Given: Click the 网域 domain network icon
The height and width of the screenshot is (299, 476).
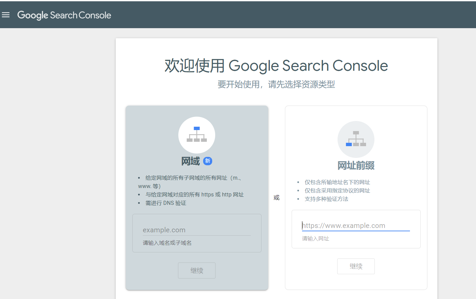Looking at the screenshot, I should click(x=197, y=135).
